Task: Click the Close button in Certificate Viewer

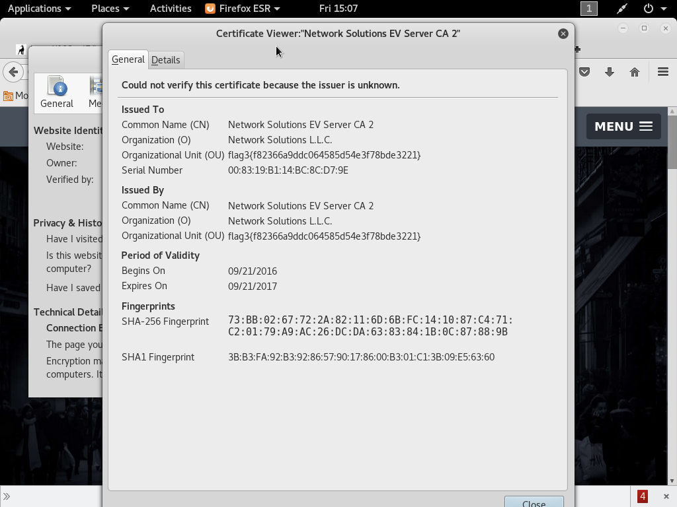Action: [534, 502]
